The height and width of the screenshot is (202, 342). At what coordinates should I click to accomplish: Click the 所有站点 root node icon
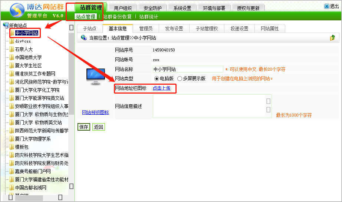coord(6,25)
